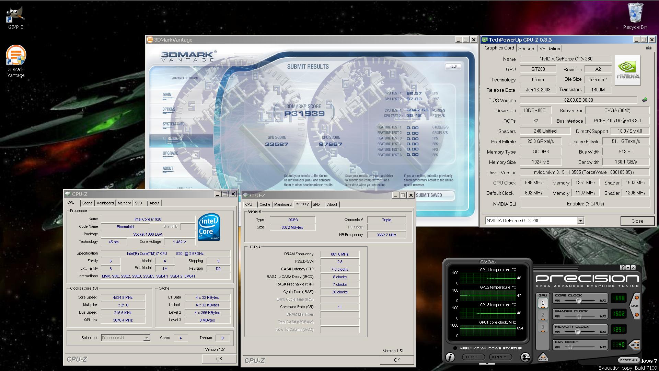Open SPD tab in CPU-Z Memory window
Screen dimensions: 659x371
click(x=316, y=204)
